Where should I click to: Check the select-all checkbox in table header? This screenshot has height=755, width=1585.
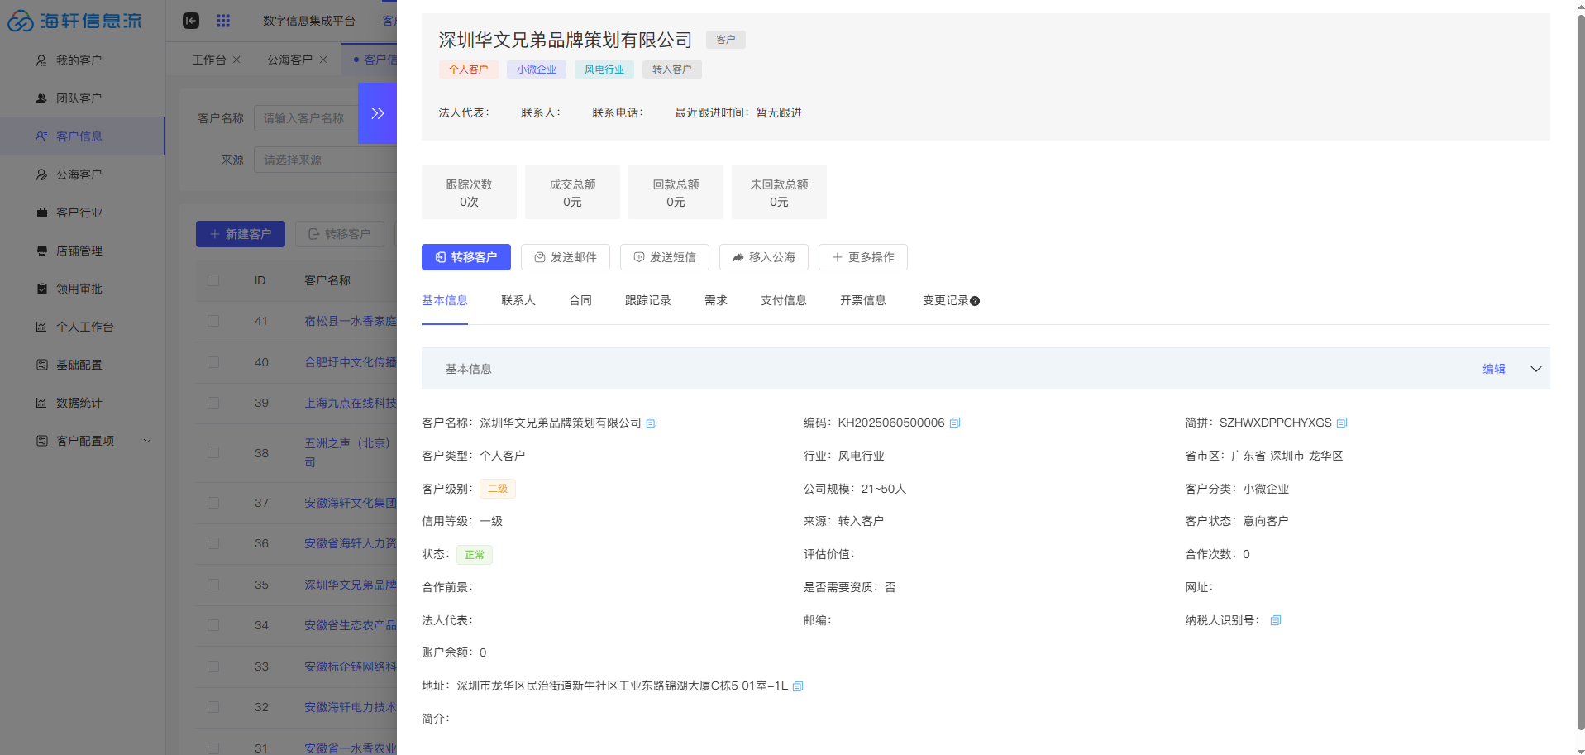point(213,280)
